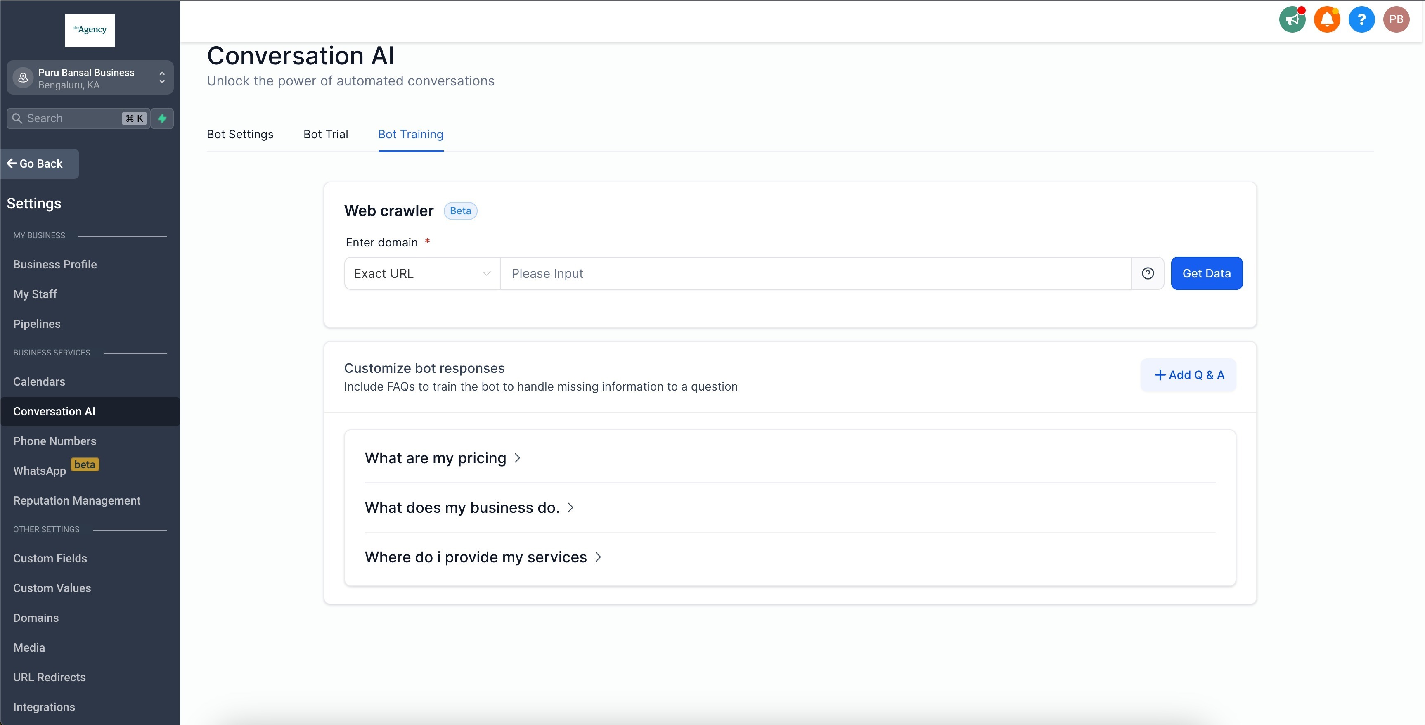Open the Exact URL dropdown
Image resolution: width=1425 pixels, height=725 pixels.
[x=422, y=273]
